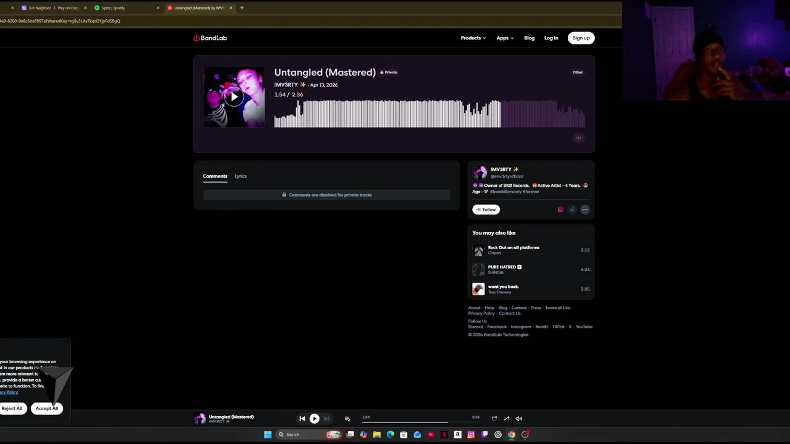Viewport: 790px width, 444px height.
Task: Open the artist card more options button
Action: click(x=584, y=210)
